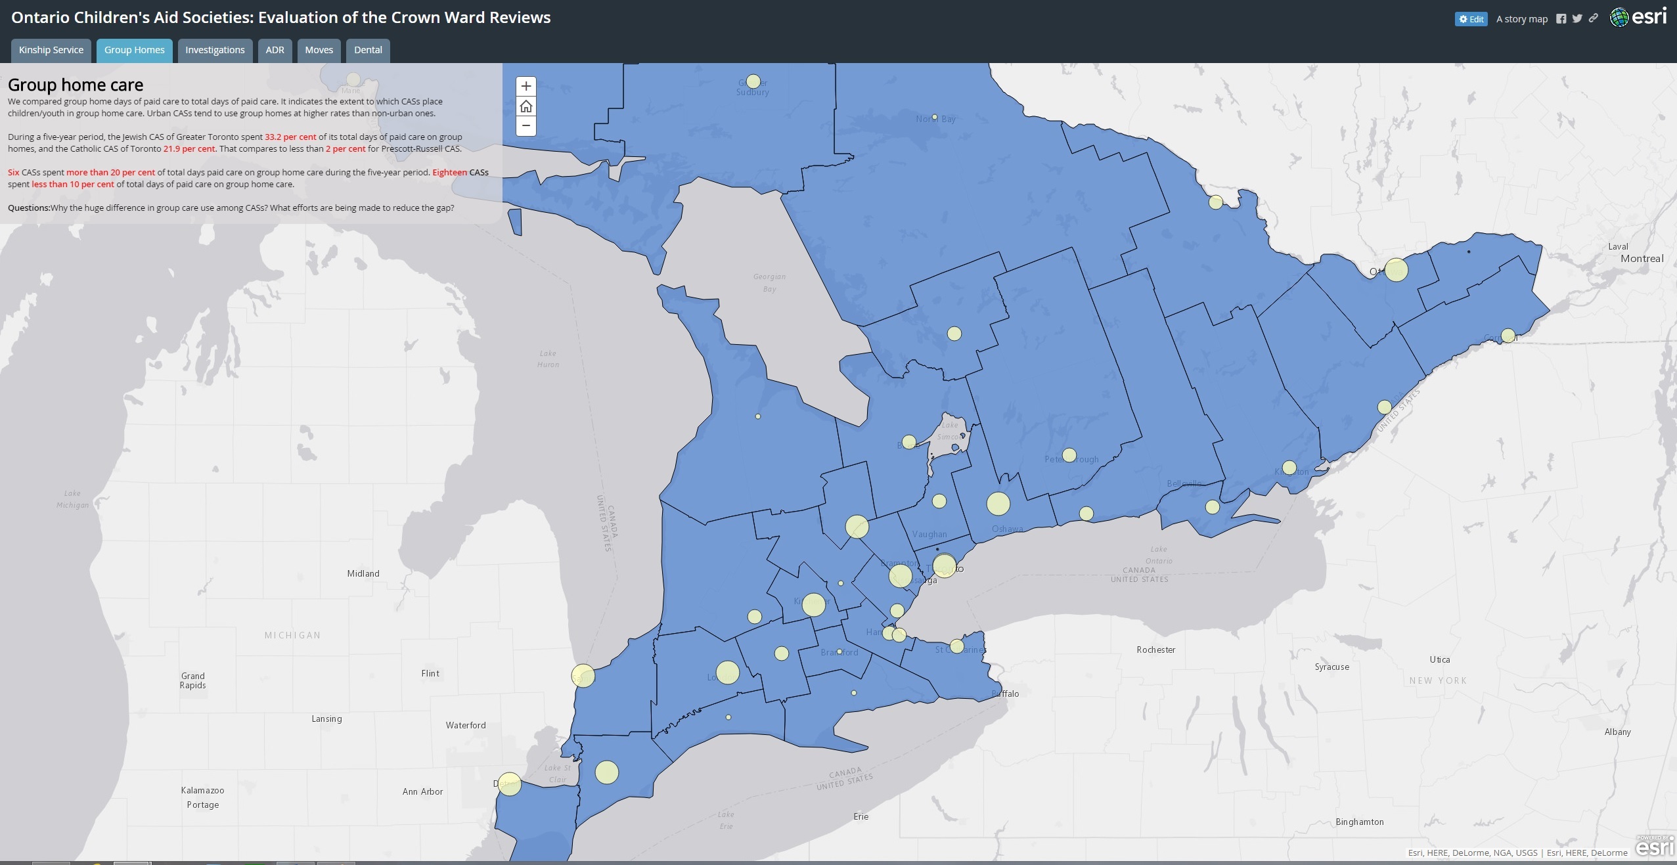The width and height of the screenshot is (1677, 865).
Task: Open the Investigations tab
Action: pyautogui.click(x=215, y=50)
